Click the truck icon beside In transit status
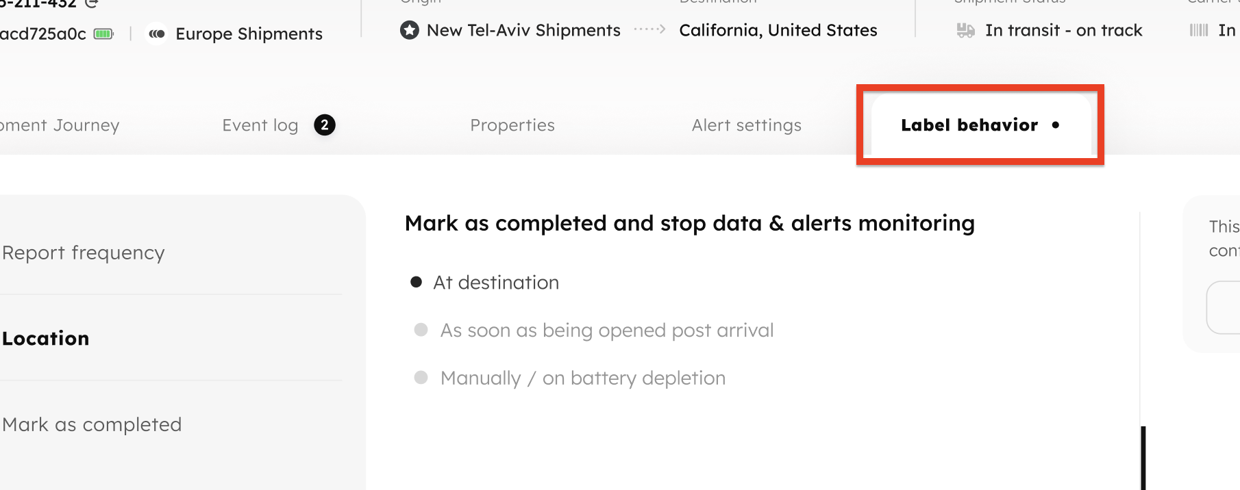 tap(965, 30)
